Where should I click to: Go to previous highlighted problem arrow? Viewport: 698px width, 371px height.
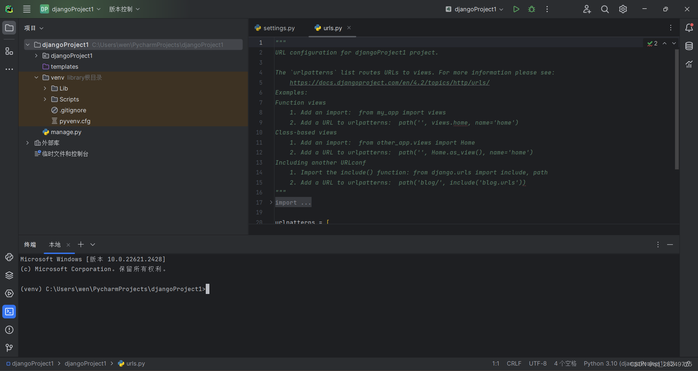(x=665, y=43)
